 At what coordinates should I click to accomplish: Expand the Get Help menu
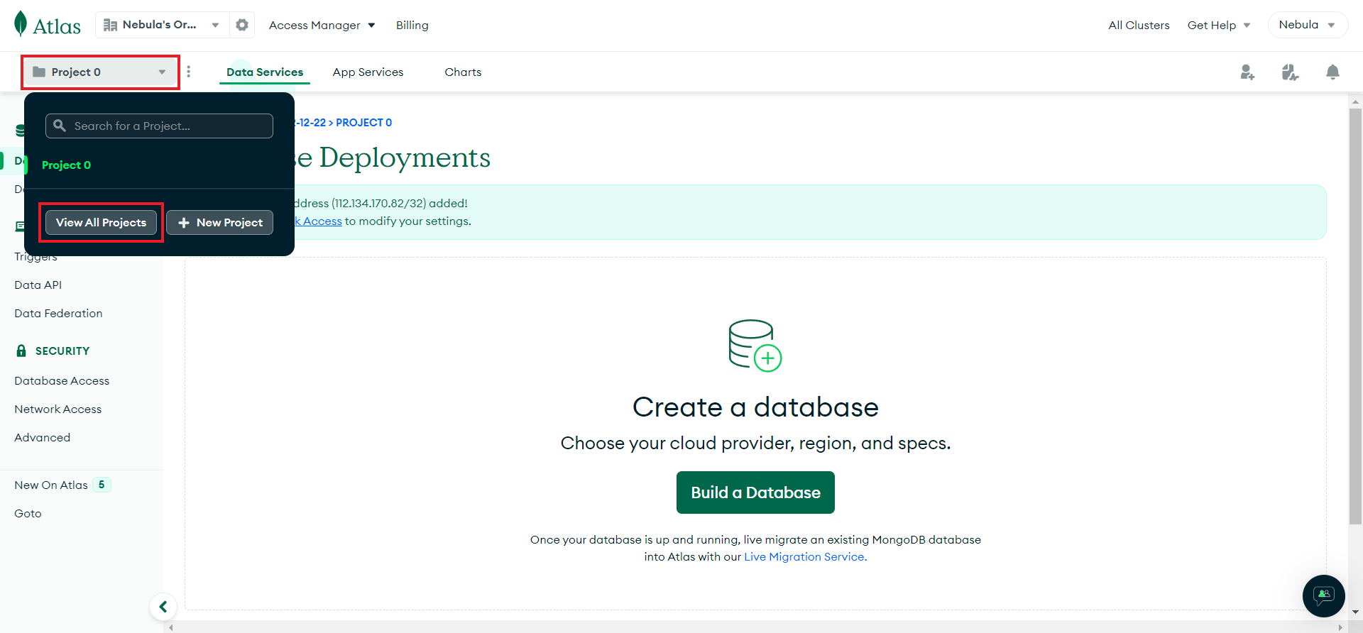1219,25
